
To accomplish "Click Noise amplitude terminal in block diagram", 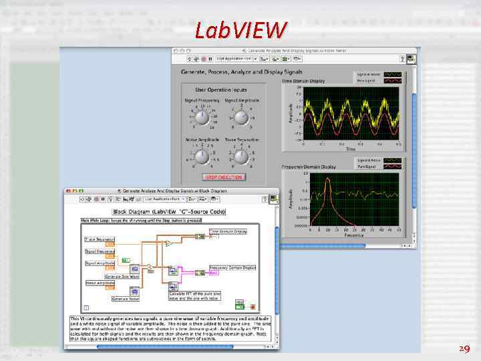I will click(x=110, y=288).
